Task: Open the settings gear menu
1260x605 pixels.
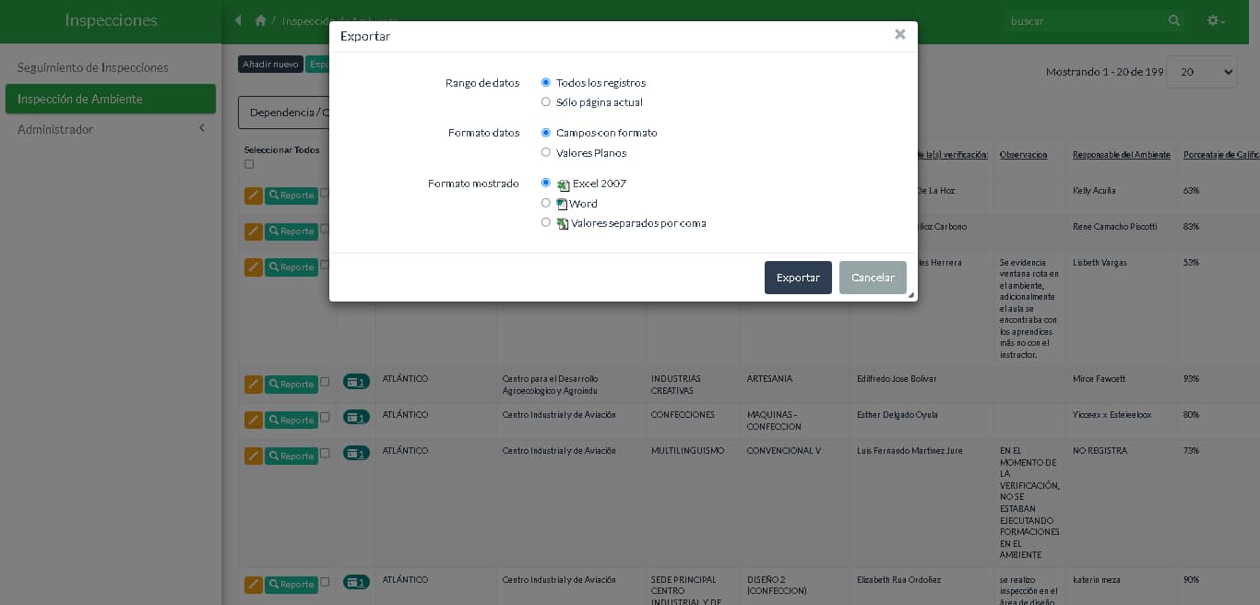Action: click(1216, 20)
